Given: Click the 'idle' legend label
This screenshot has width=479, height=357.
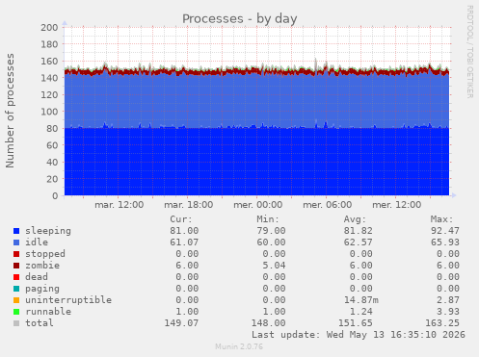Looking at the screenshot, I should point(37,242).
